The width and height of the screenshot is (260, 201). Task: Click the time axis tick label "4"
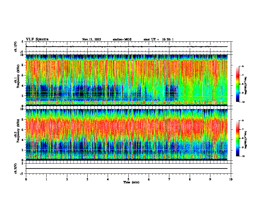click(x=108, y=179)
